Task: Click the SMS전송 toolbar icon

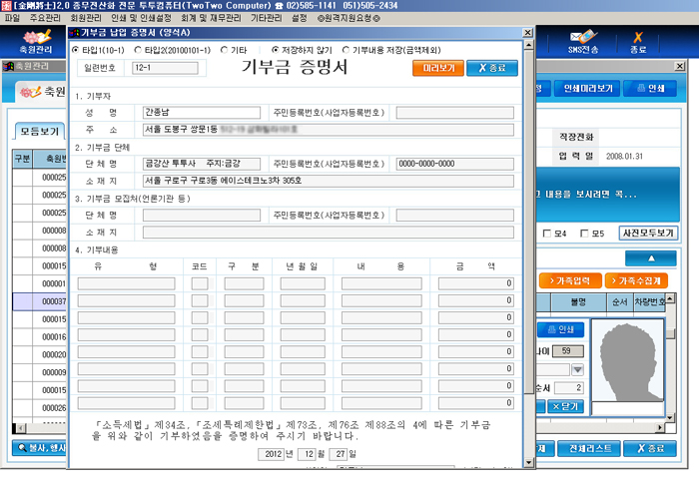Action: (583, 42)
